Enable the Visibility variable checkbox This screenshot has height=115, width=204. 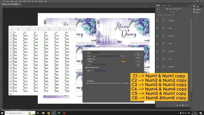point(86,61)
